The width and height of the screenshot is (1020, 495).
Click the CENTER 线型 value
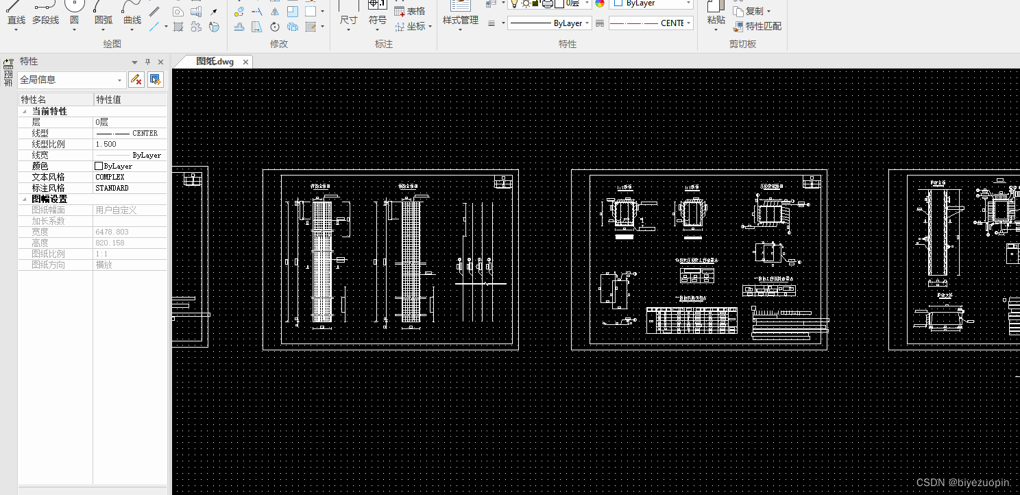coord(130,133)
